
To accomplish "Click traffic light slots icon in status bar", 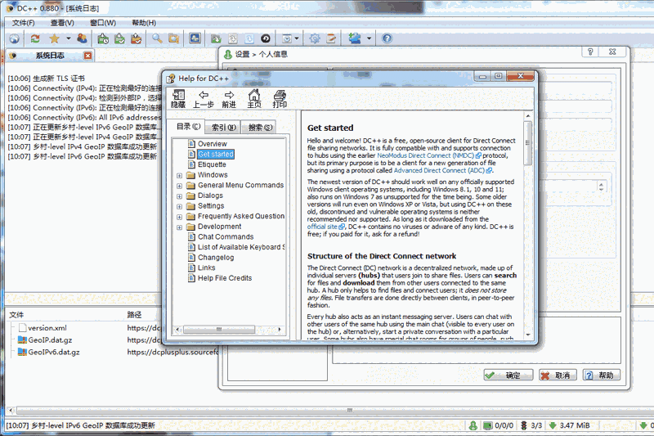I will (x=524, y=425).
